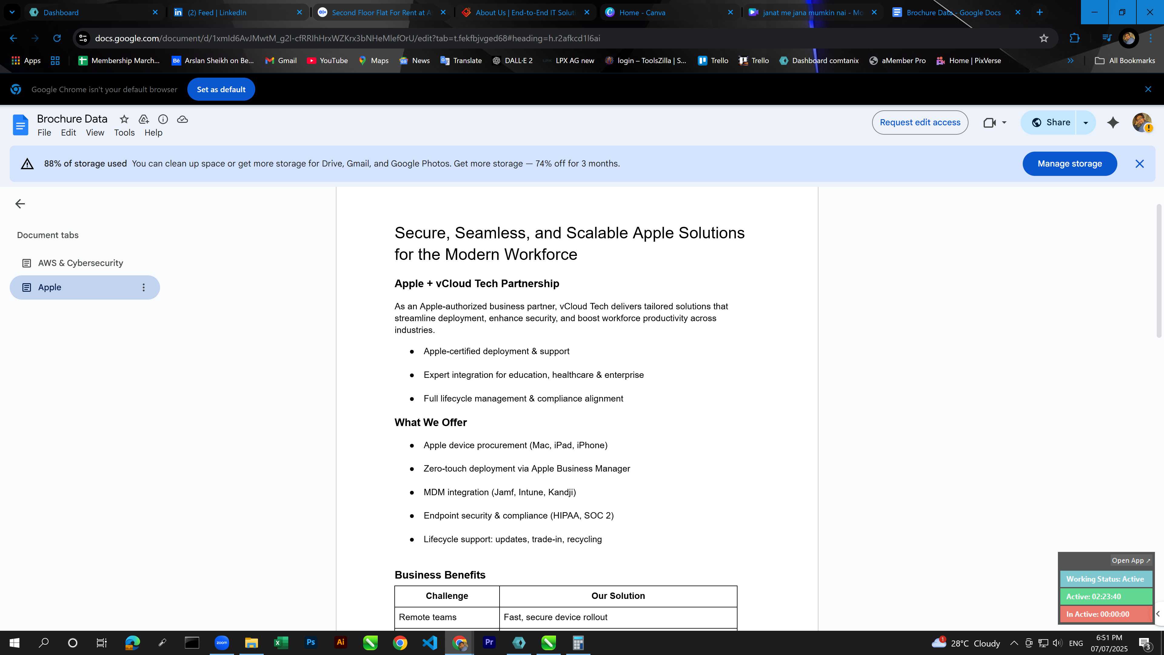Screen dimensions: 1164x655
Task: Bookmark this page with star icon
Action: coord(1044,39)
